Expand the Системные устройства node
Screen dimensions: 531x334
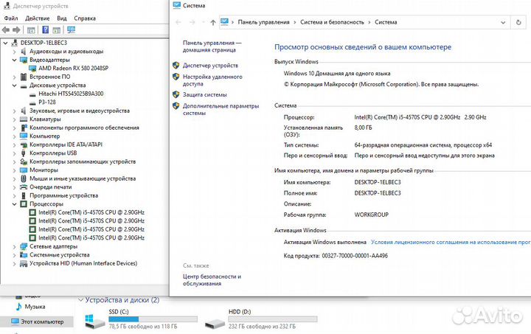point(14,255)
